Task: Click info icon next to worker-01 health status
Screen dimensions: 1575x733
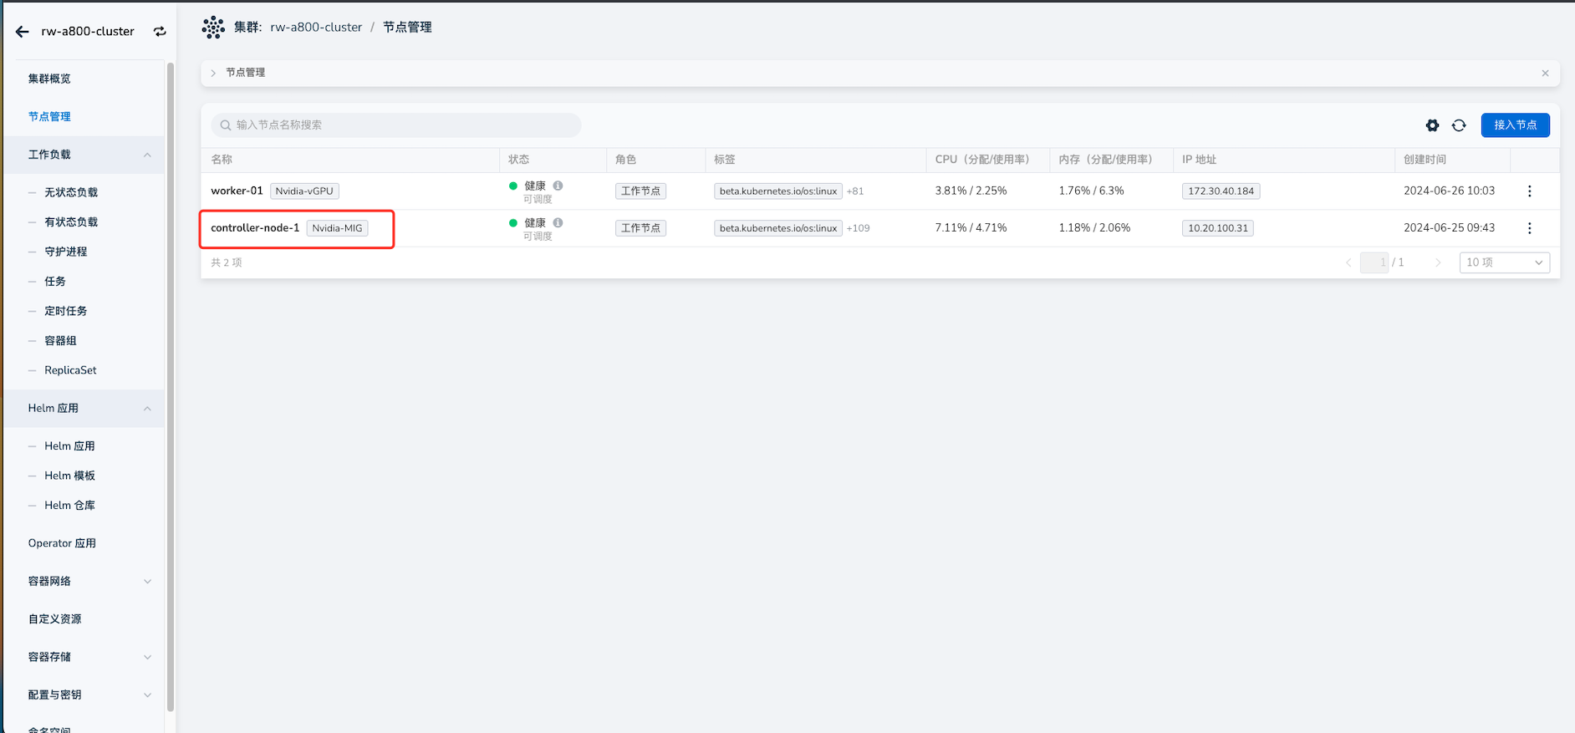Action: click(558, 186)
